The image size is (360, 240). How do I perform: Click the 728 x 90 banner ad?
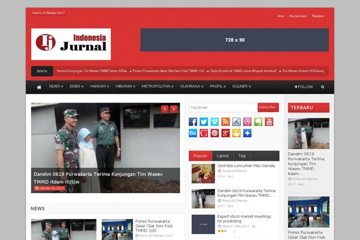pos(235,40)
